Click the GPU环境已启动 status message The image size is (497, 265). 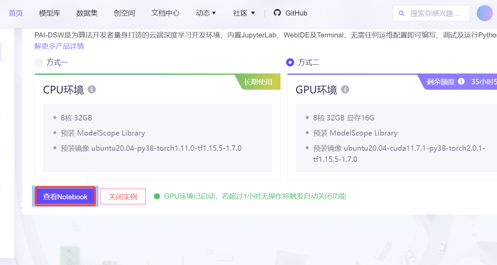click(255, 196)
